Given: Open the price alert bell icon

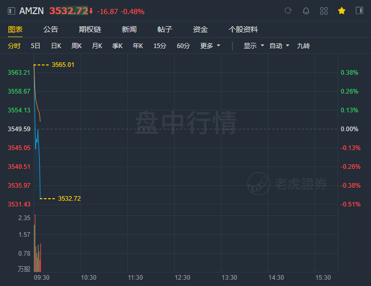Looking at the screenshot, I should tap(306, 10).
